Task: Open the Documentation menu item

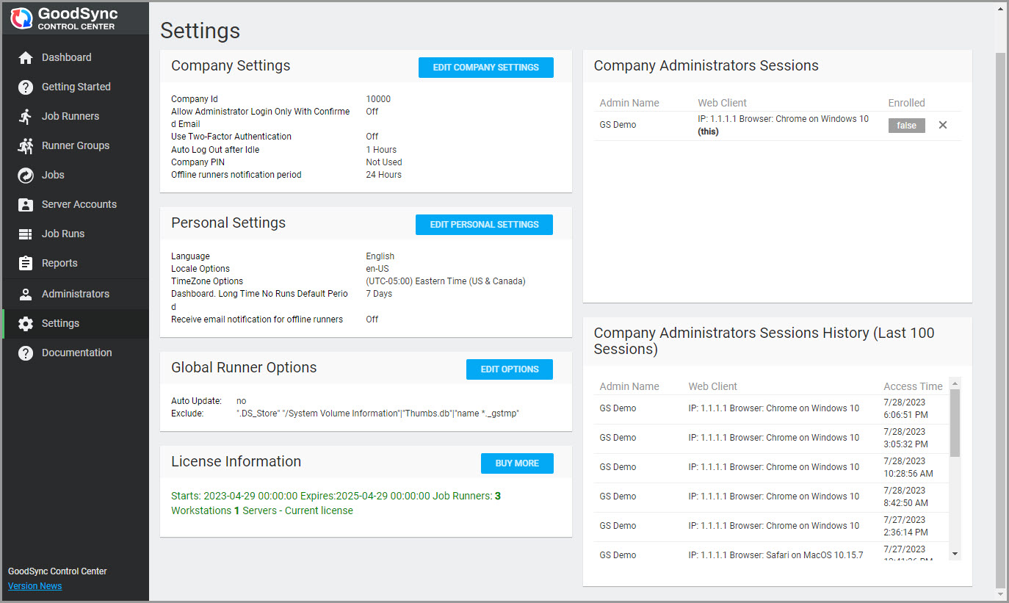Action: [76, 353]
